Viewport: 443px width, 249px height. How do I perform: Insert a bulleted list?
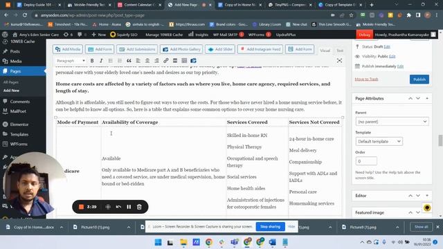111,61
